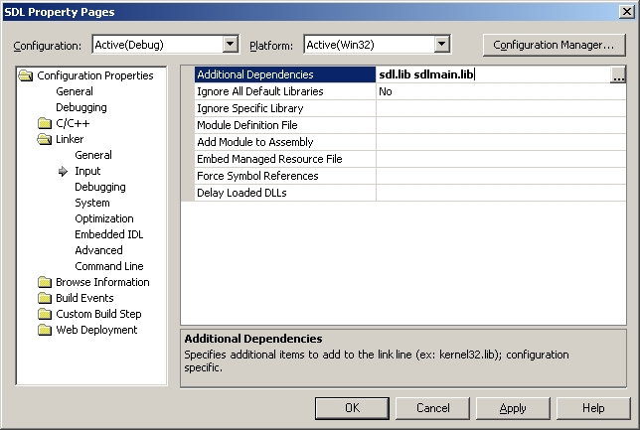This screenshot has height=430, width=640.
Task: Click the Embed Managed Resource File value field
Action: click(x=501, y=159)
